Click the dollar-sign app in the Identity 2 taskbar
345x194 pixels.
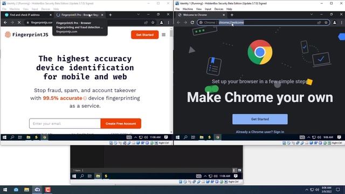pyautogui.click(x=36, y=137)
